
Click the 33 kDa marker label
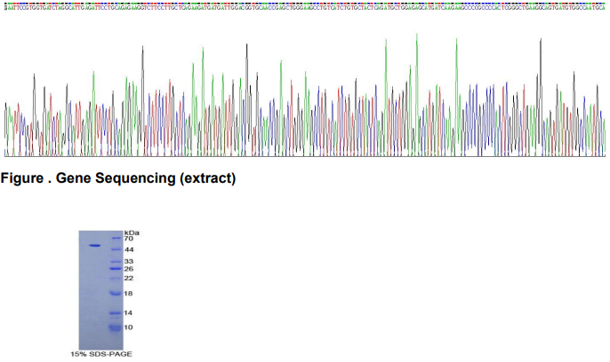(x=129, y=262)
